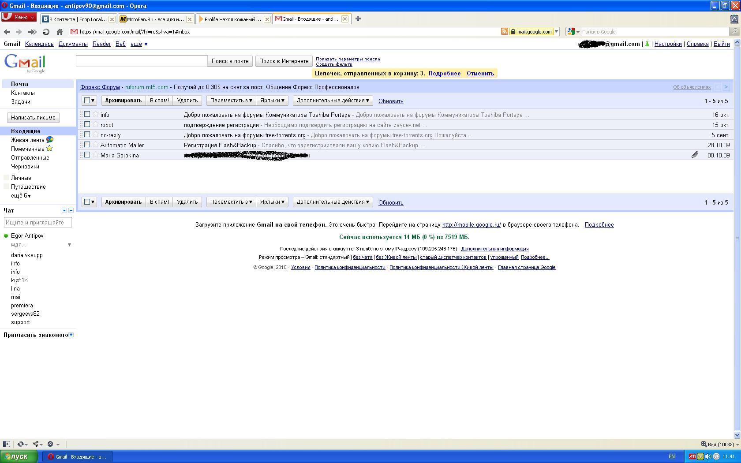Viewport: 741px width, 463px height.
Task: Click the Gmail logo
Action: tap(25, 63)
